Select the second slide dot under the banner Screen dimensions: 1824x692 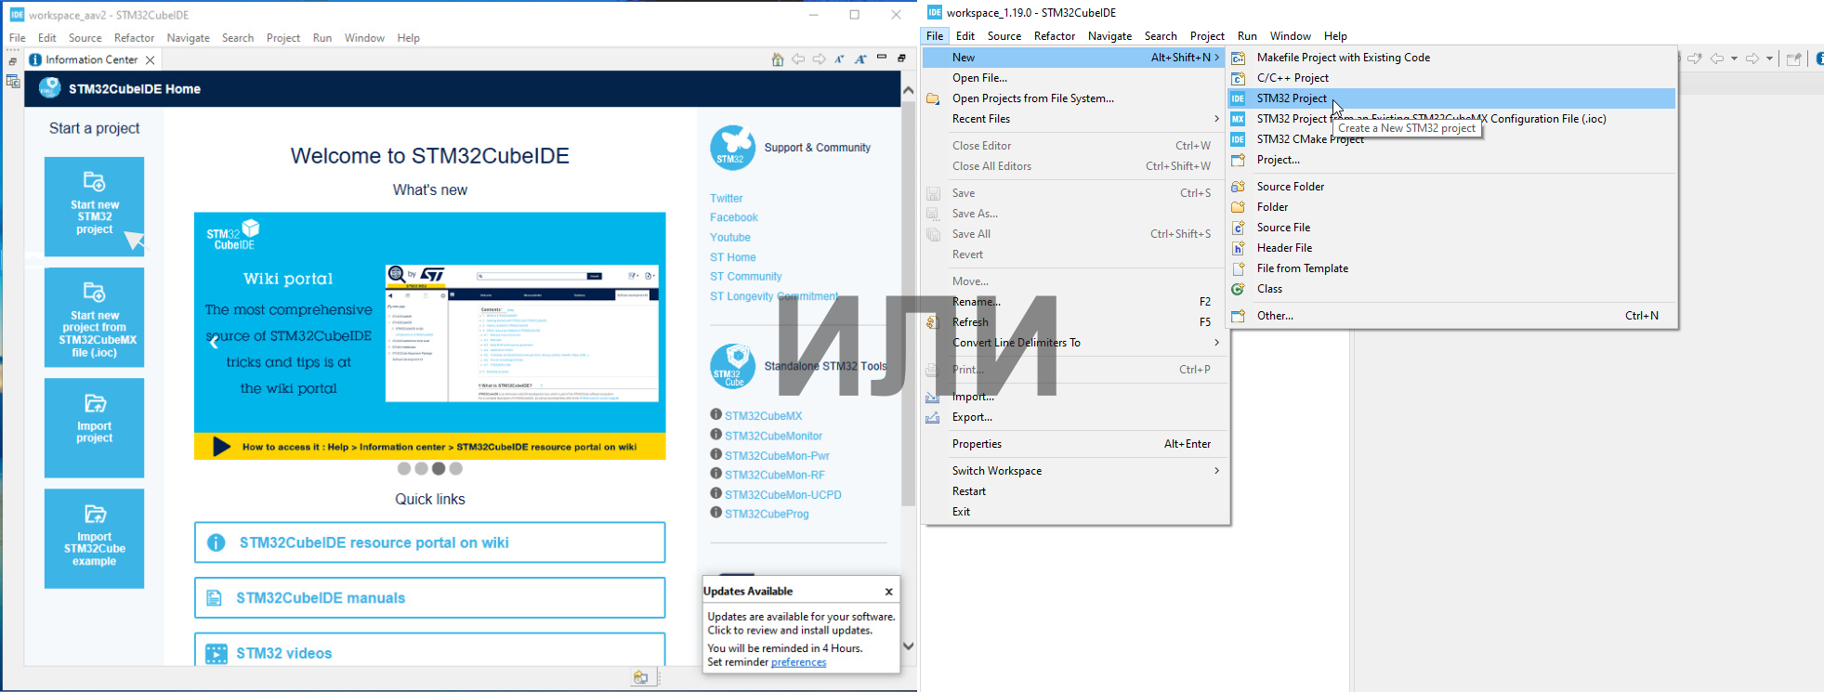coord(422,469)
